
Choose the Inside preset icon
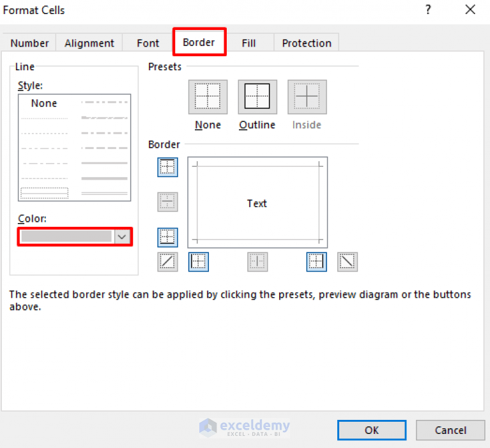coord(307,97)
